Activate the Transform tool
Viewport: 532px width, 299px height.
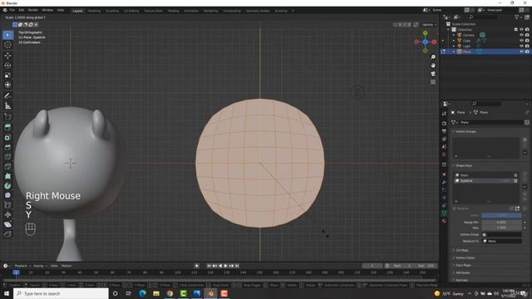7,85
